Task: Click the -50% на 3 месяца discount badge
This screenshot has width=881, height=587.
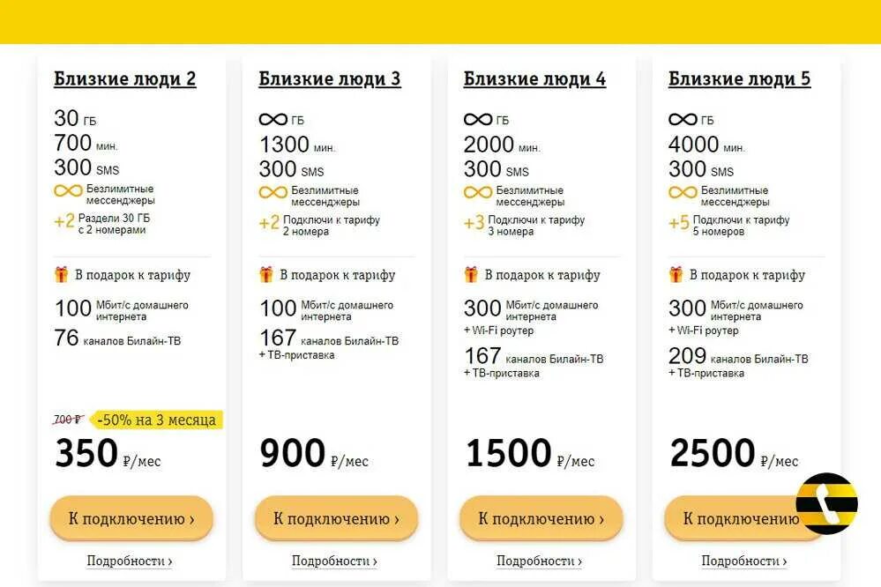Action: click(156, 420)
